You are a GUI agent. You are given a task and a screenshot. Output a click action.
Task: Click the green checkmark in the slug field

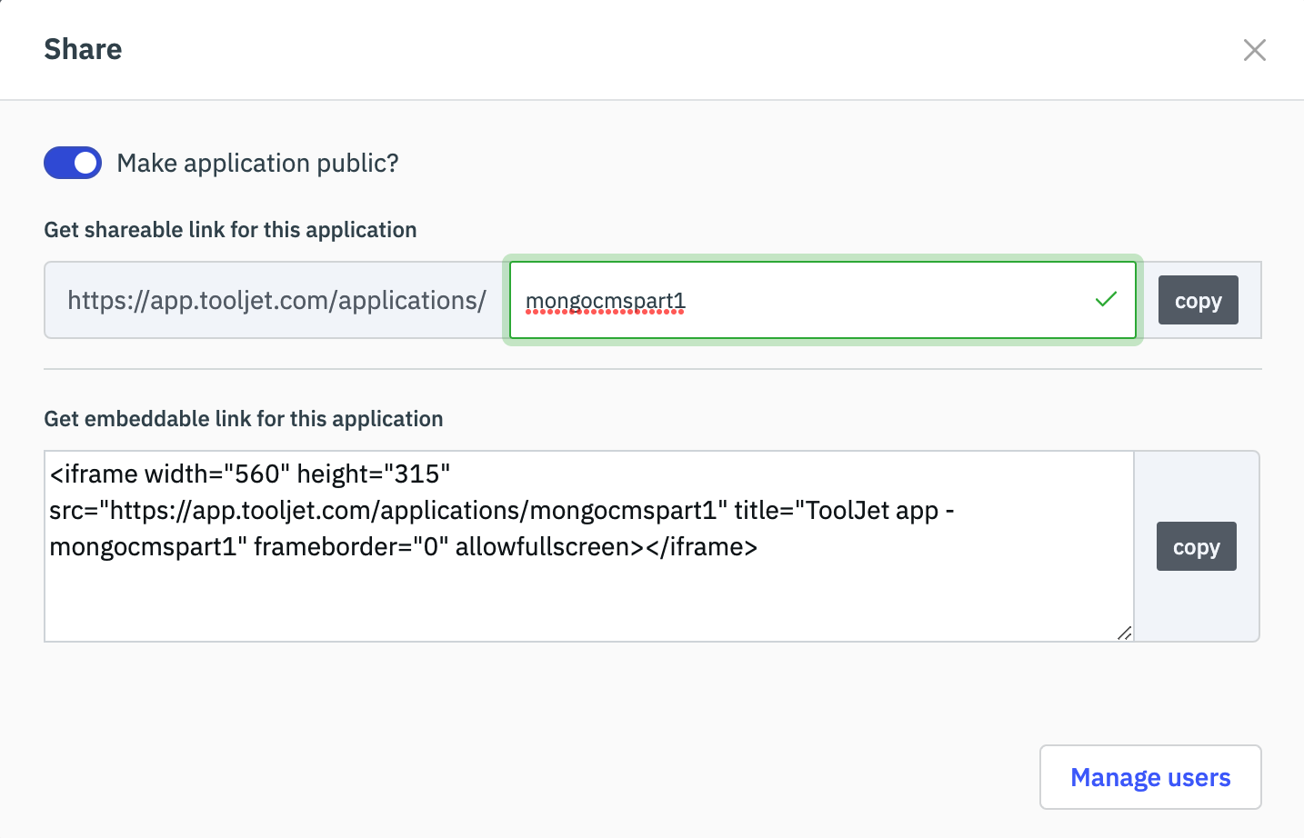(1106, 299)
